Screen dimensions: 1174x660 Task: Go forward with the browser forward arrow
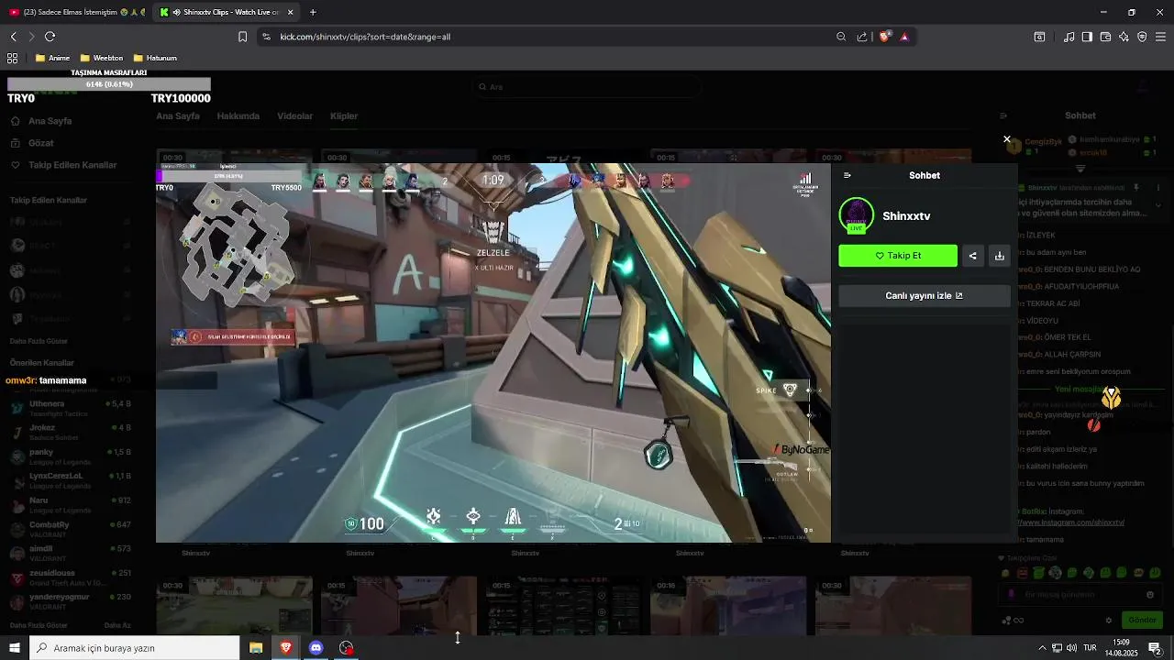[x=31, y=37]
